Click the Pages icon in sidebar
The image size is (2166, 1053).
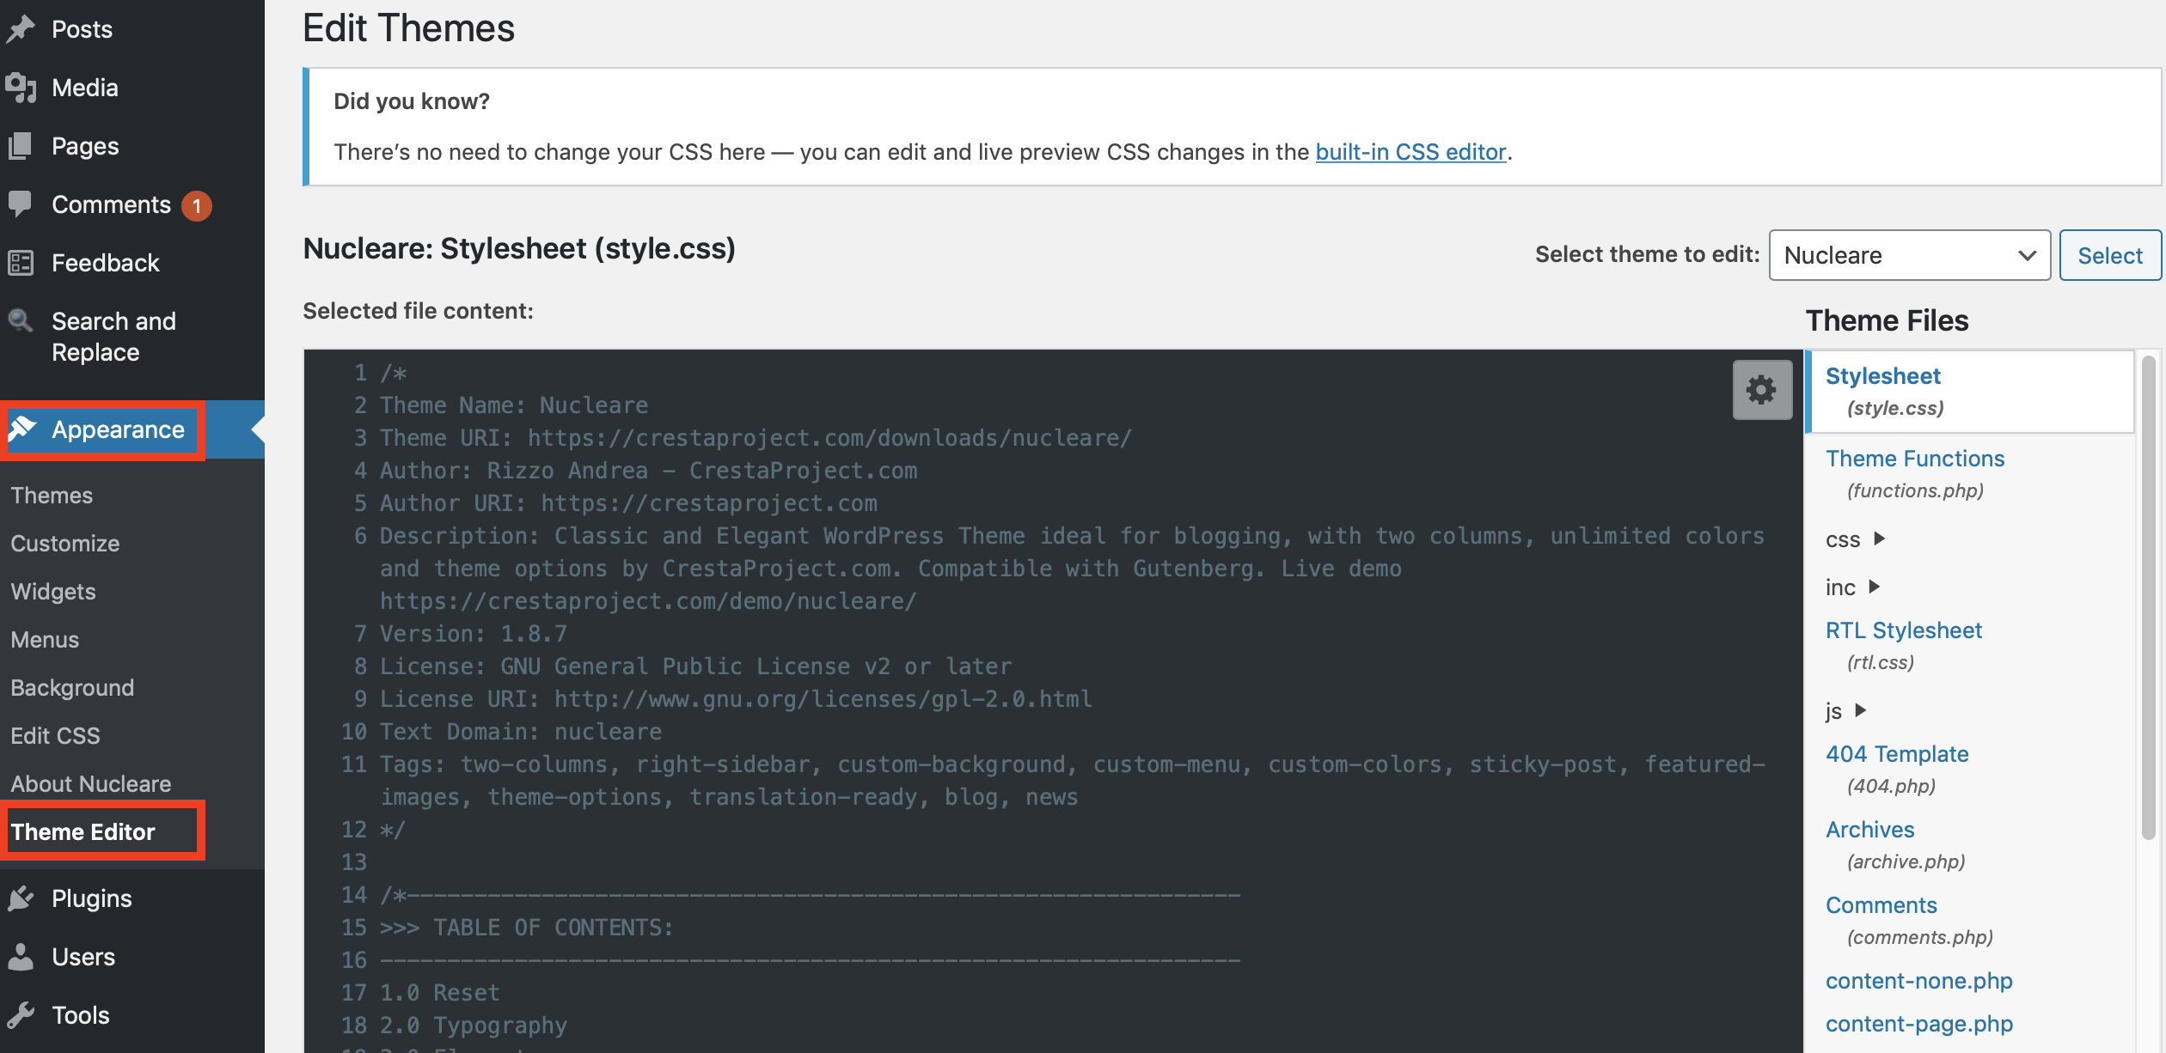pyautogui.click(x=21, y=146)
